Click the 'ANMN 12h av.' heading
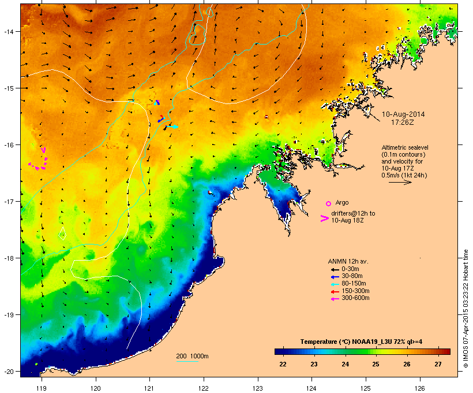 point(348,261)
